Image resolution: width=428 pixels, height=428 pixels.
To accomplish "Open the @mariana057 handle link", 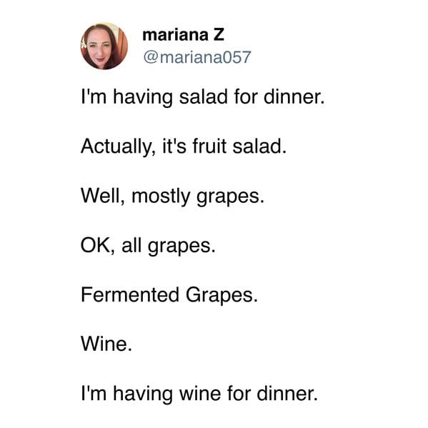I will [x=197, y=57].
